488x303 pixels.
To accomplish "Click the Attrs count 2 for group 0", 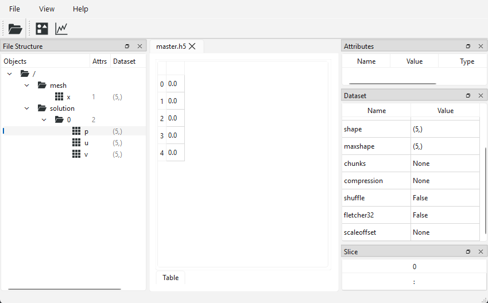I will [94, 120].
